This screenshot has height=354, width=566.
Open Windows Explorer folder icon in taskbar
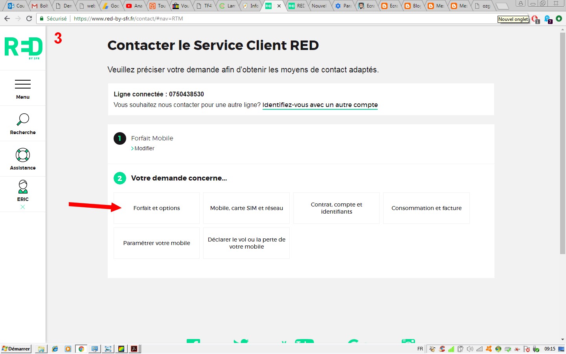(x=41, y=349)
